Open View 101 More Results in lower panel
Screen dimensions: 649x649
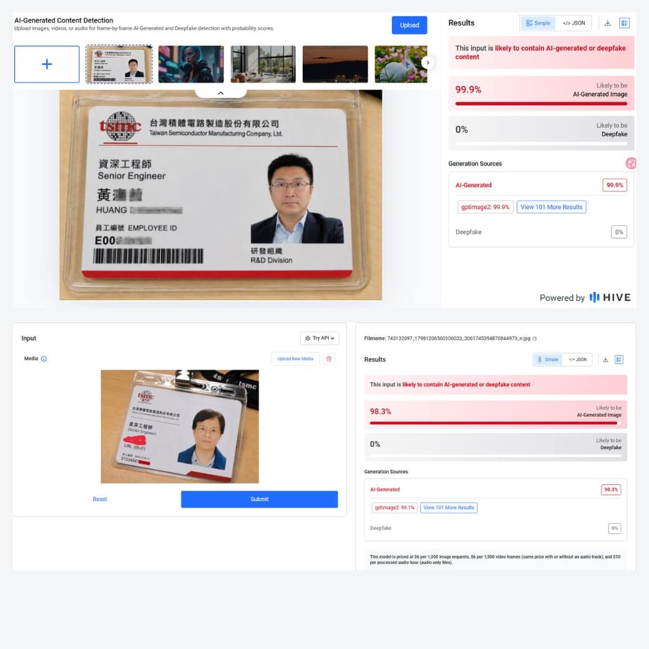449,507
